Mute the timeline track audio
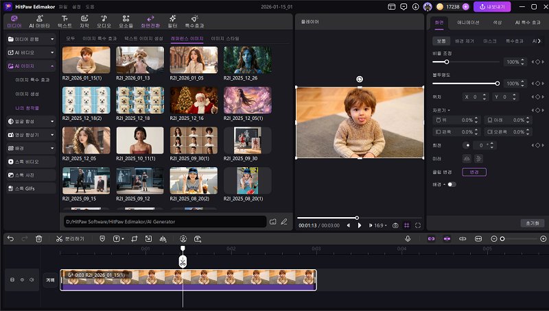549x311 pixels. (32, 279)
